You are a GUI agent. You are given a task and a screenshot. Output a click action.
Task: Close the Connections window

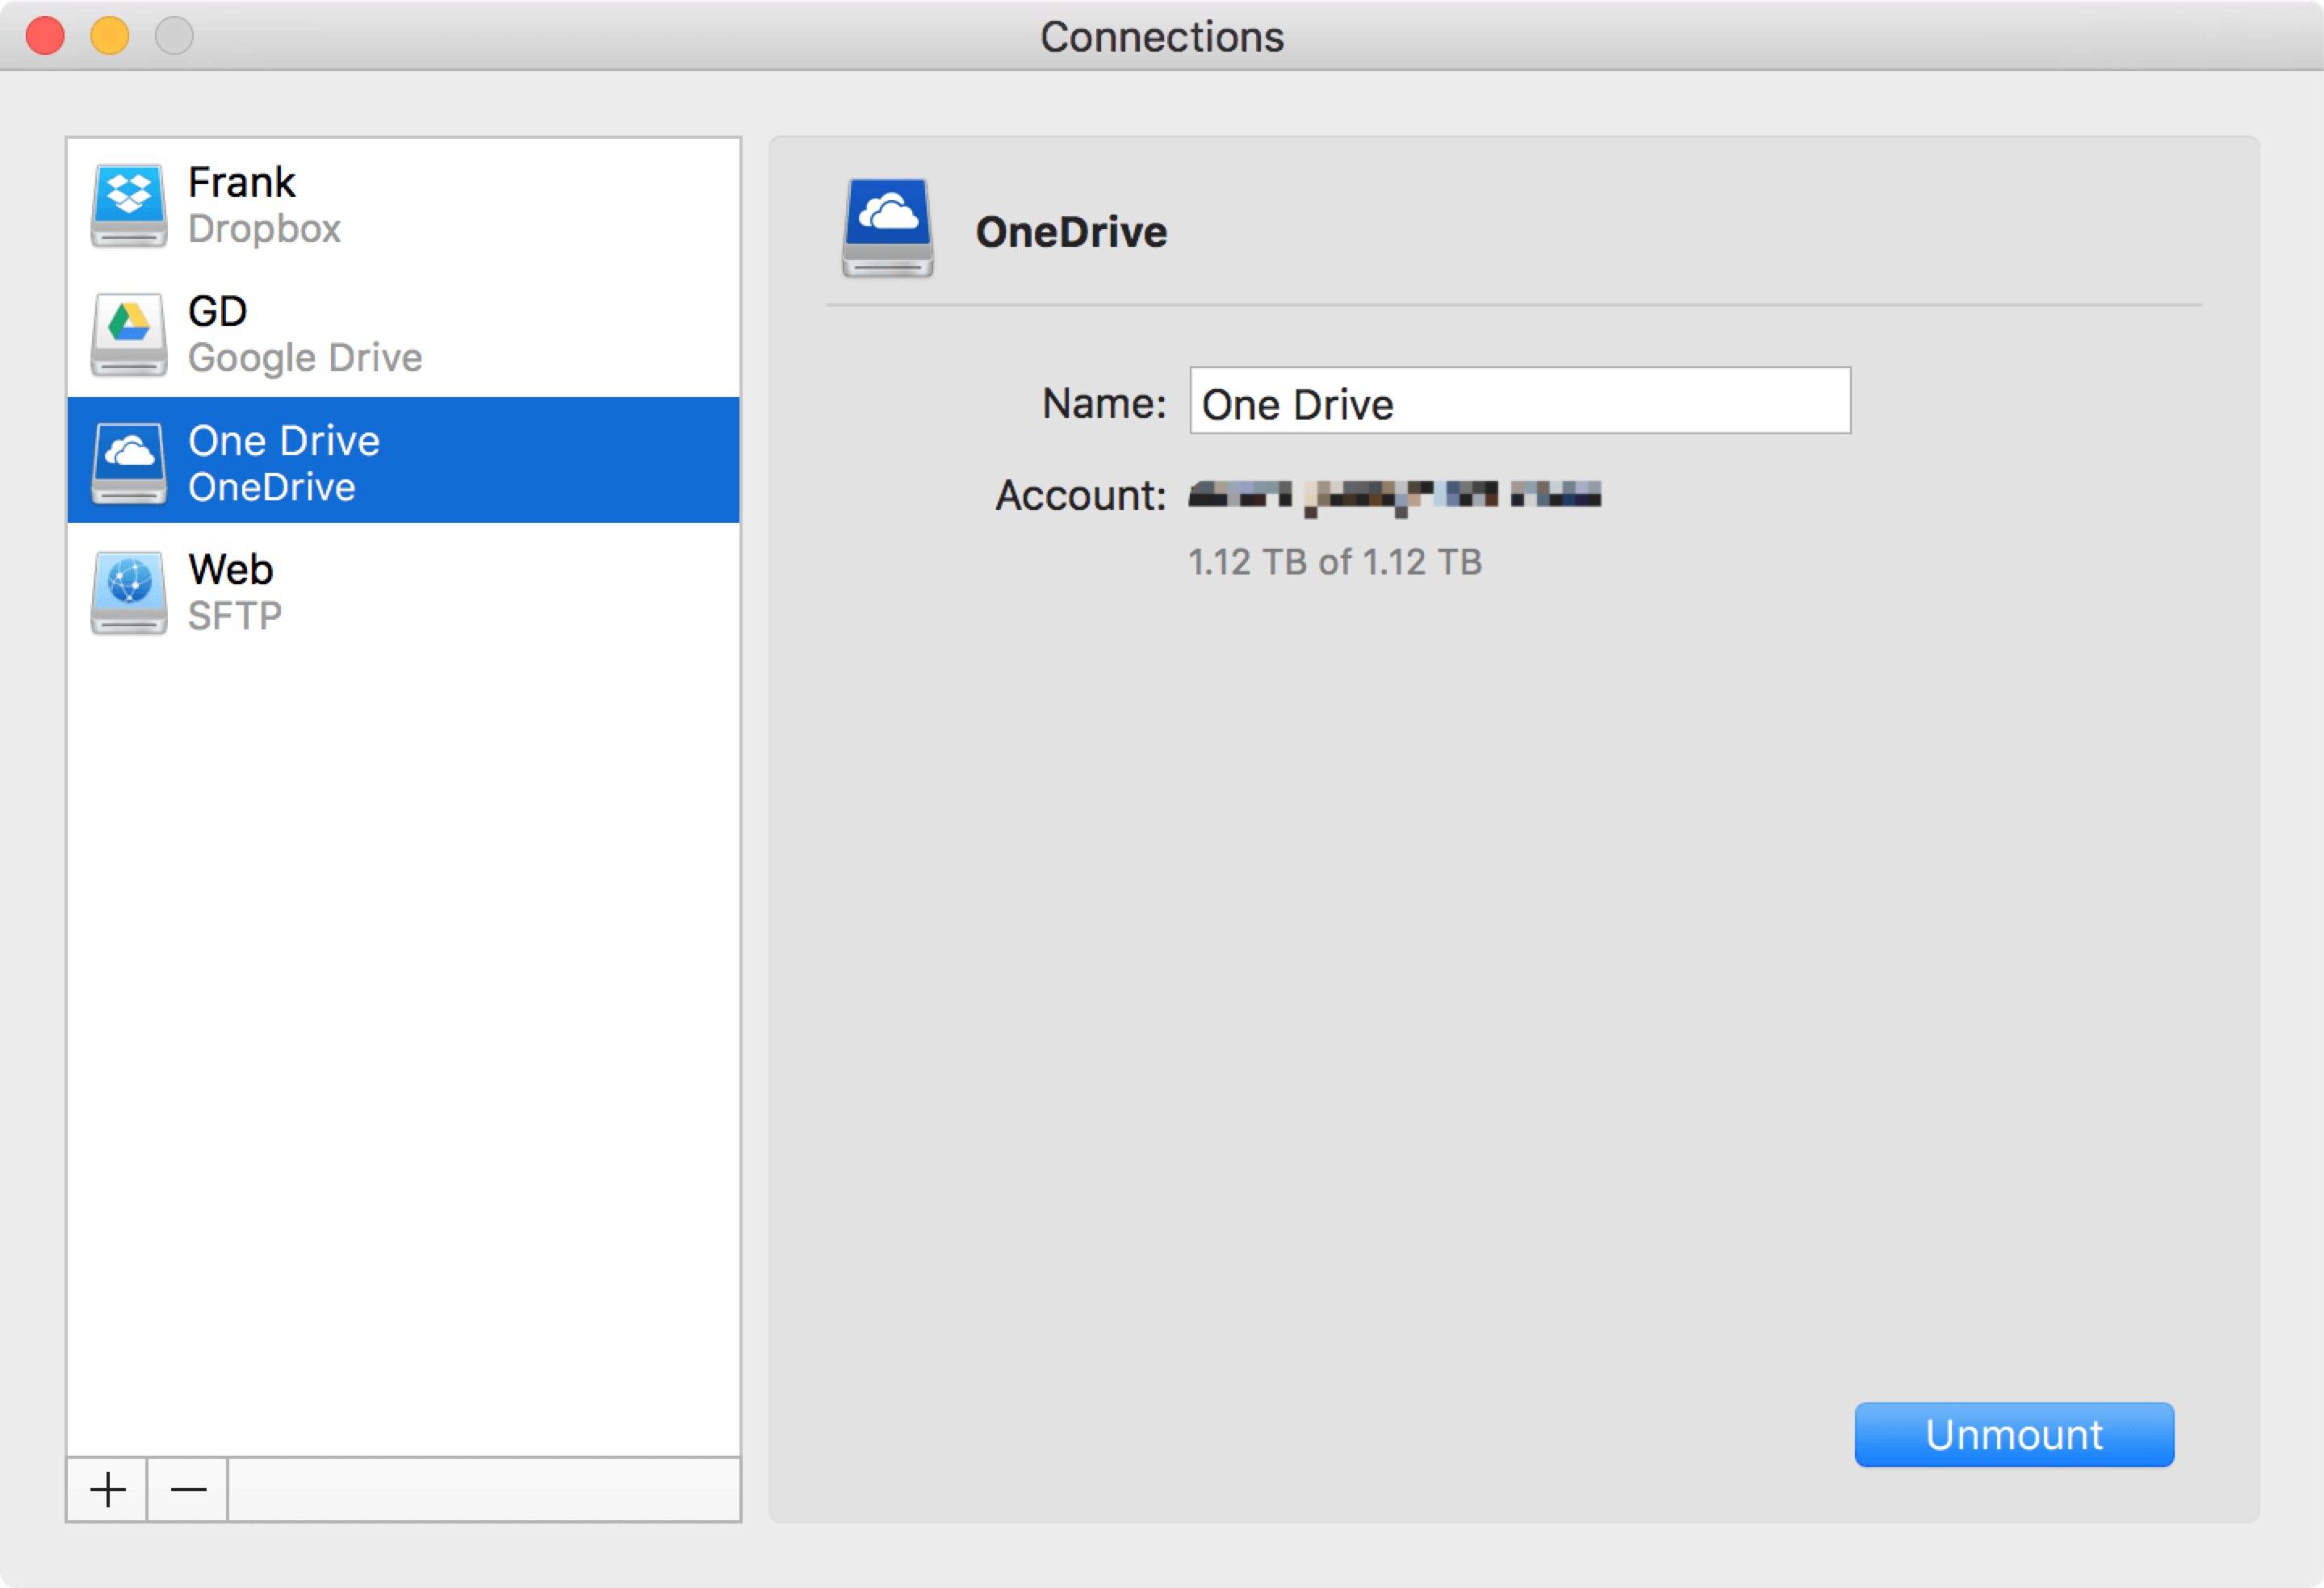pyautogui.click(x=45, y=36)
